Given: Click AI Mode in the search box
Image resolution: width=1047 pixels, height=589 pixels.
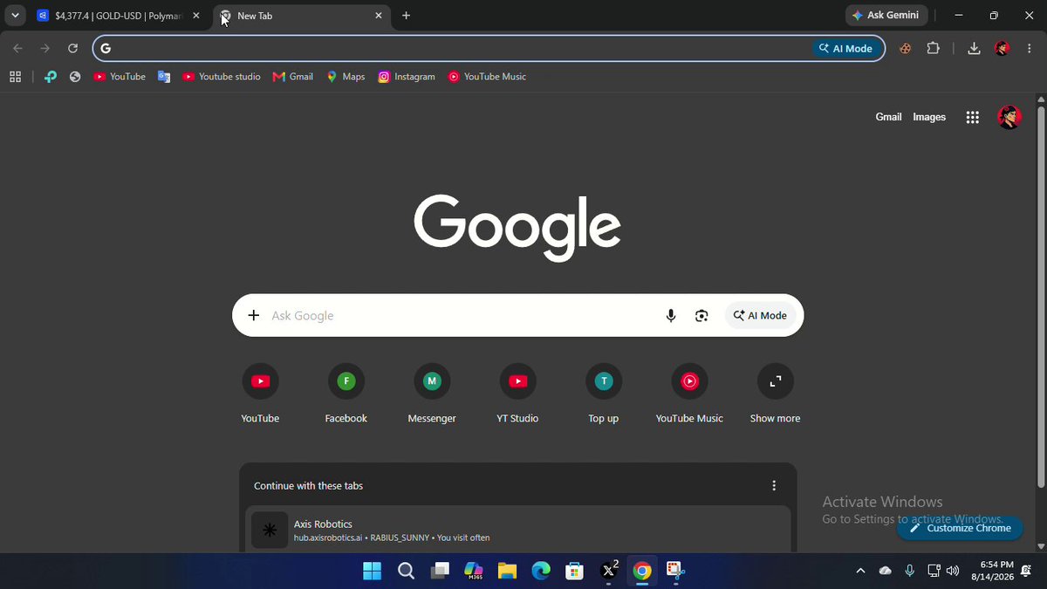Looking at the screenshot, I should click(x=761, y=315).
